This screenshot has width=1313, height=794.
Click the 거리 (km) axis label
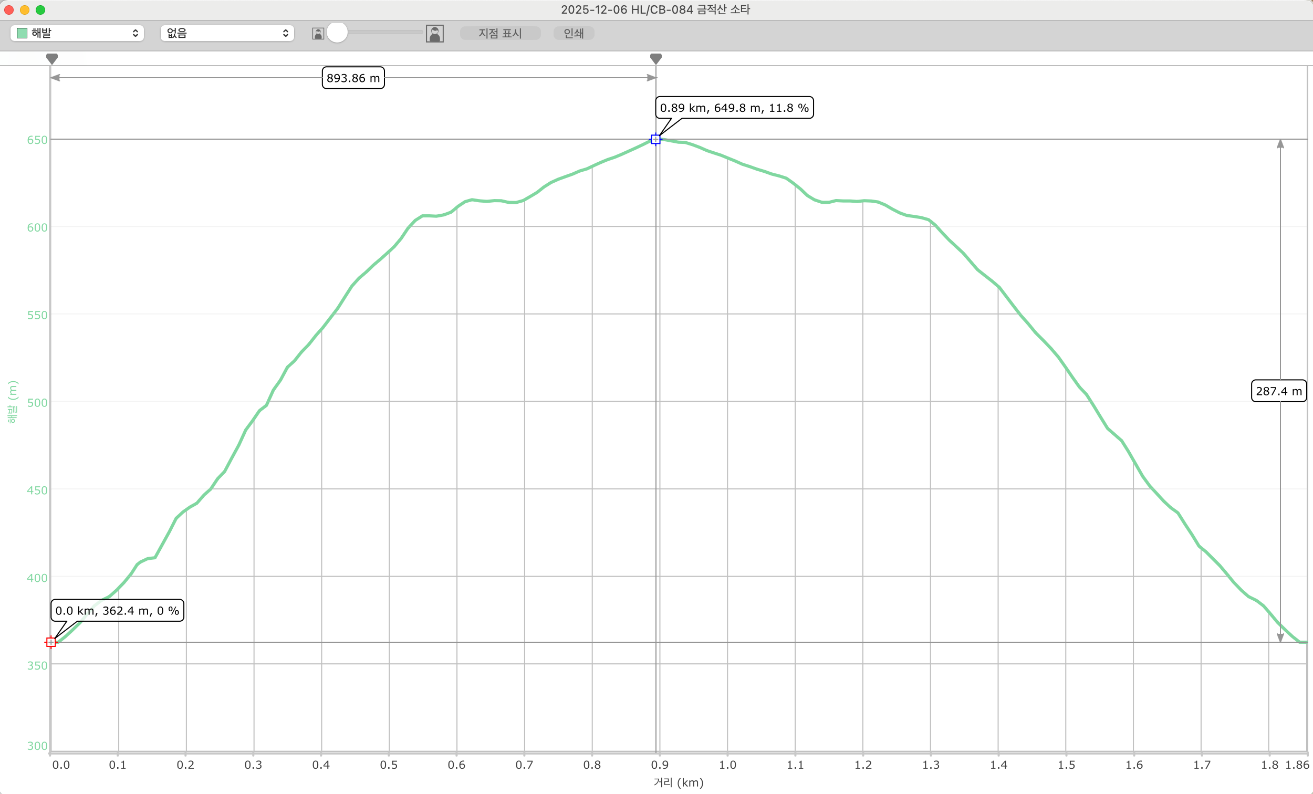click(x=678, y=782)
